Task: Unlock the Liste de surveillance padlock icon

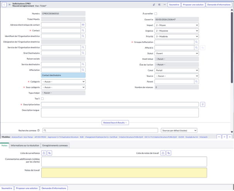Action: click(x=44, y=153)
